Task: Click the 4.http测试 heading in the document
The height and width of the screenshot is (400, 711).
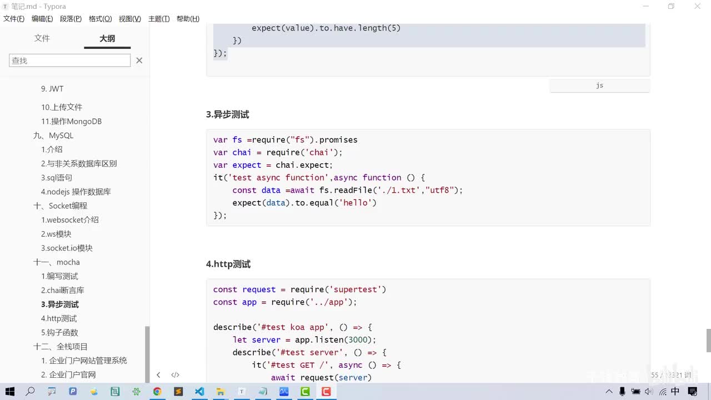Action: click(228, 264)
